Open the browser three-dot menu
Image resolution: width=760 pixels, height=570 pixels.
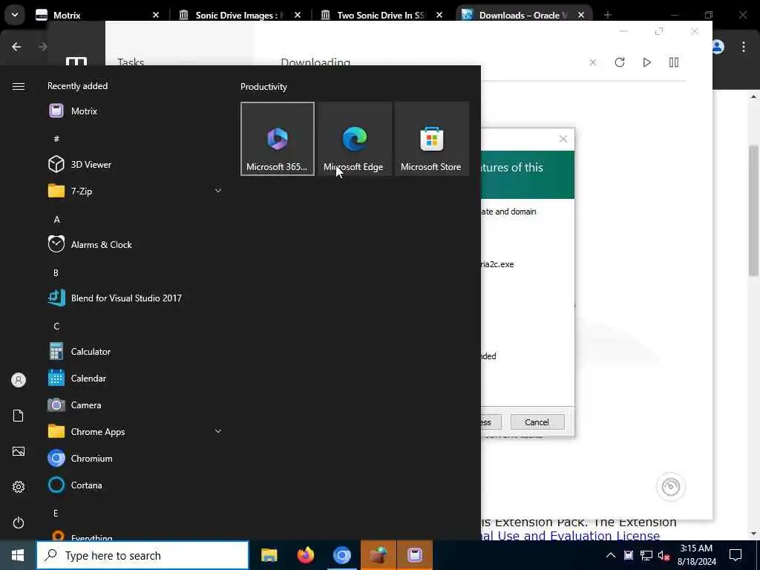744,47
